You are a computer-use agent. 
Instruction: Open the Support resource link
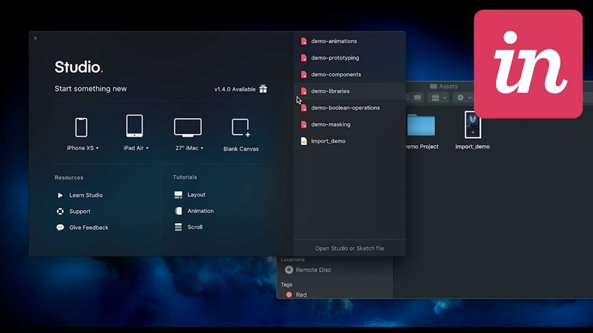80,212
